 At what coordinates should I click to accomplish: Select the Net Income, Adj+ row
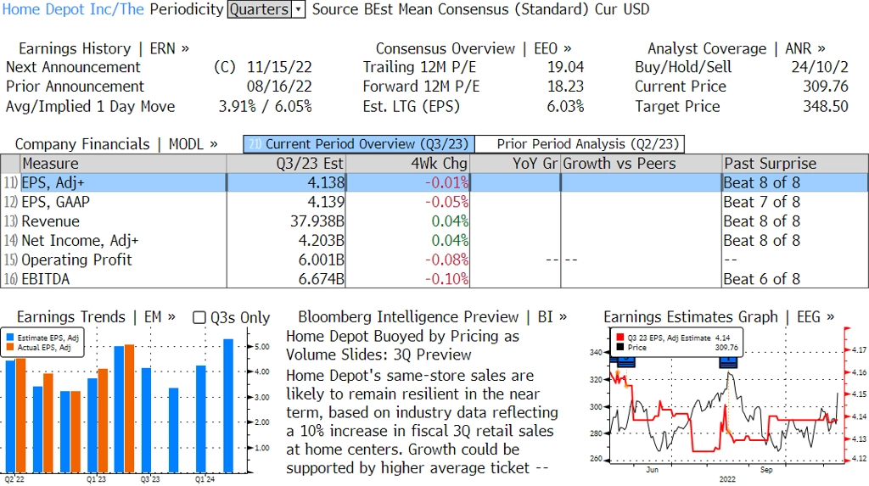click(434, 241)
